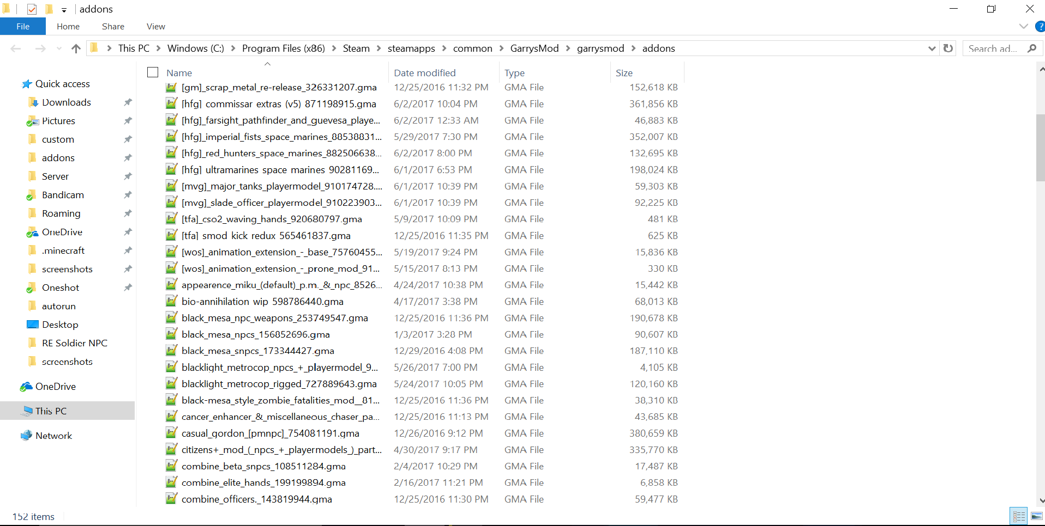
Task: Select the scrap_metal_re-release gma file icon
Action: point(171,87)
